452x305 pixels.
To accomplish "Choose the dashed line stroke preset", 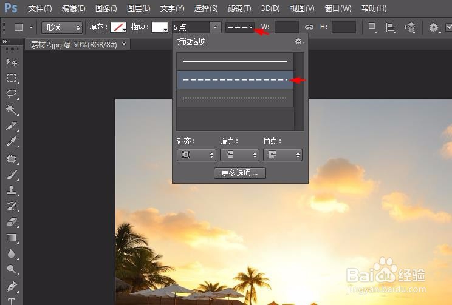I will tap(235, 79).
